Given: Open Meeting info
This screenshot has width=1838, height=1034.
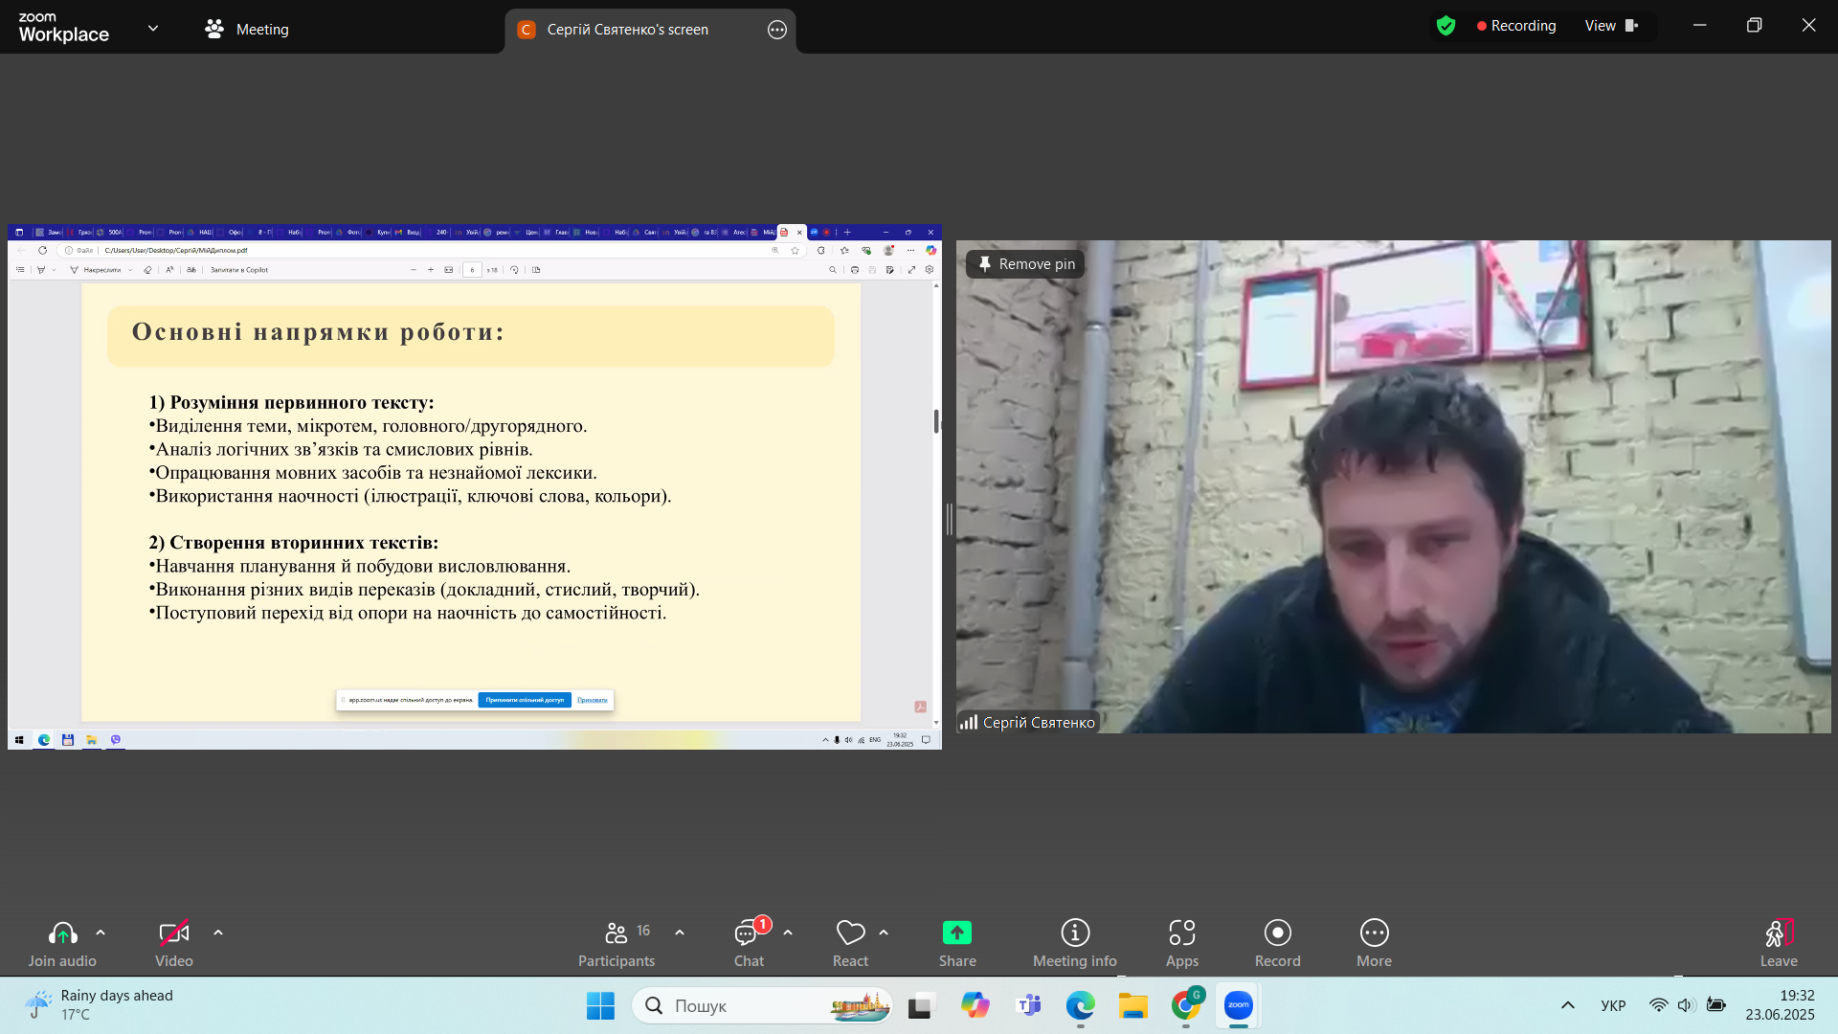Looking at the screenshot, I should point(1075,944).
